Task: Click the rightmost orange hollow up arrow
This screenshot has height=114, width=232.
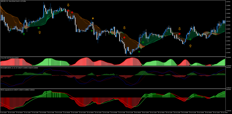Action: 190,46
